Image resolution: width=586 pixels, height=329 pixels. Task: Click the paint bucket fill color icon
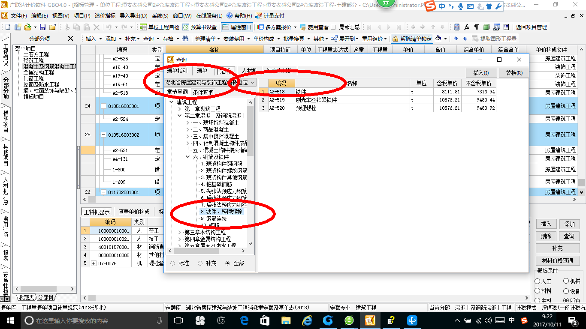438,39
